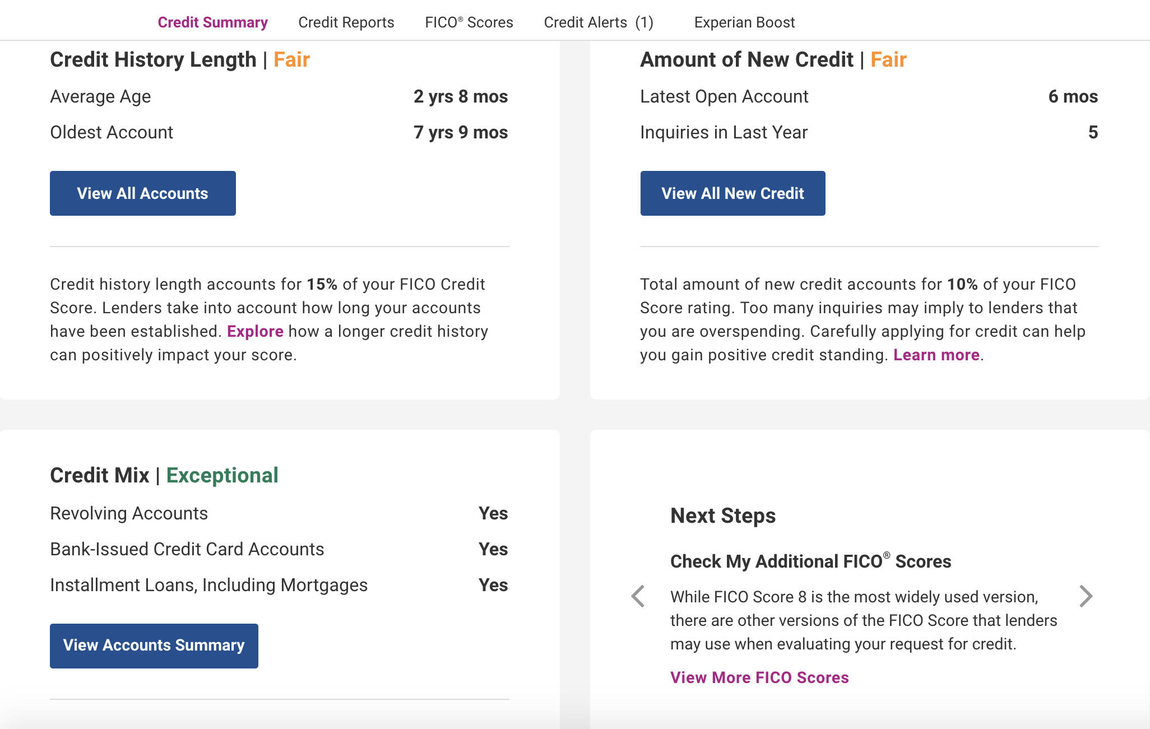Click the Oldest Account value
Image resolution: width=1150 pixels, height=729 pixels.
tap(461, 132)
